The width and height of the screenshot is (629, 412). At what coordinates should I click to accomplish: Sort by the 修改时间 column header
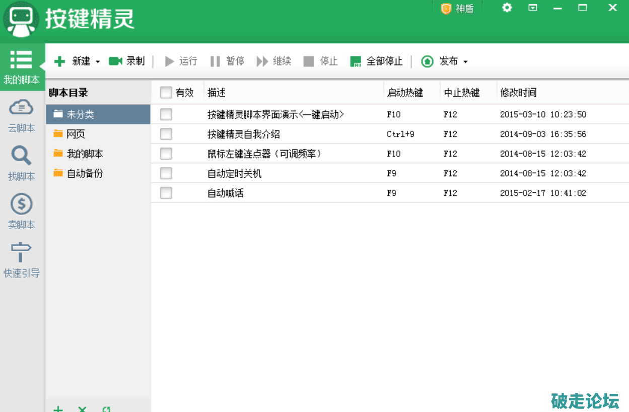518,93
